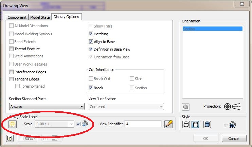
Task: Close the Drawing View dialog
Action: 242,4
